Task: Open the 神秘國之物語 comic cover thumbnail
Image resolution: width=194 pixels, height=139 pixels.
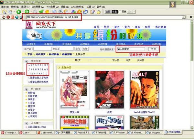Action: pos(74,122)
